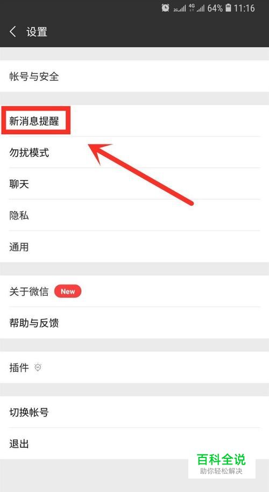Viewport: 269px width, 492px height.
Task: Open 帐号与安全 settings
Action: (x=134, y=76)
